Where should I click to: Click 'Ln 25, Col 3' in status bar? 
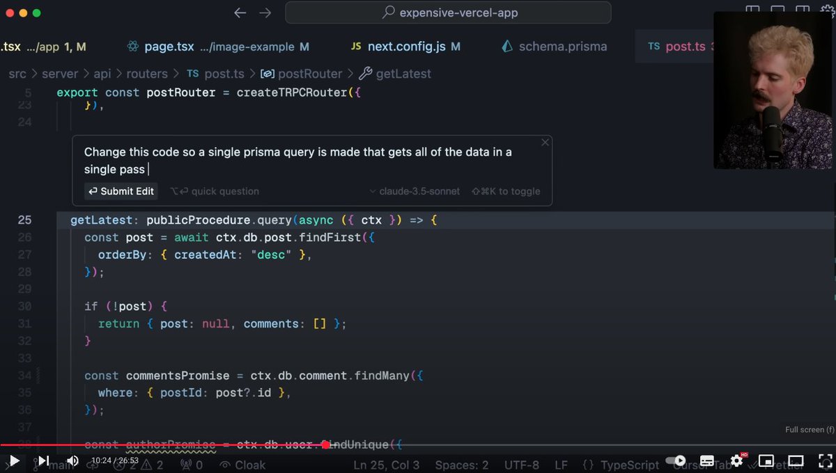(x=386, y=465)
